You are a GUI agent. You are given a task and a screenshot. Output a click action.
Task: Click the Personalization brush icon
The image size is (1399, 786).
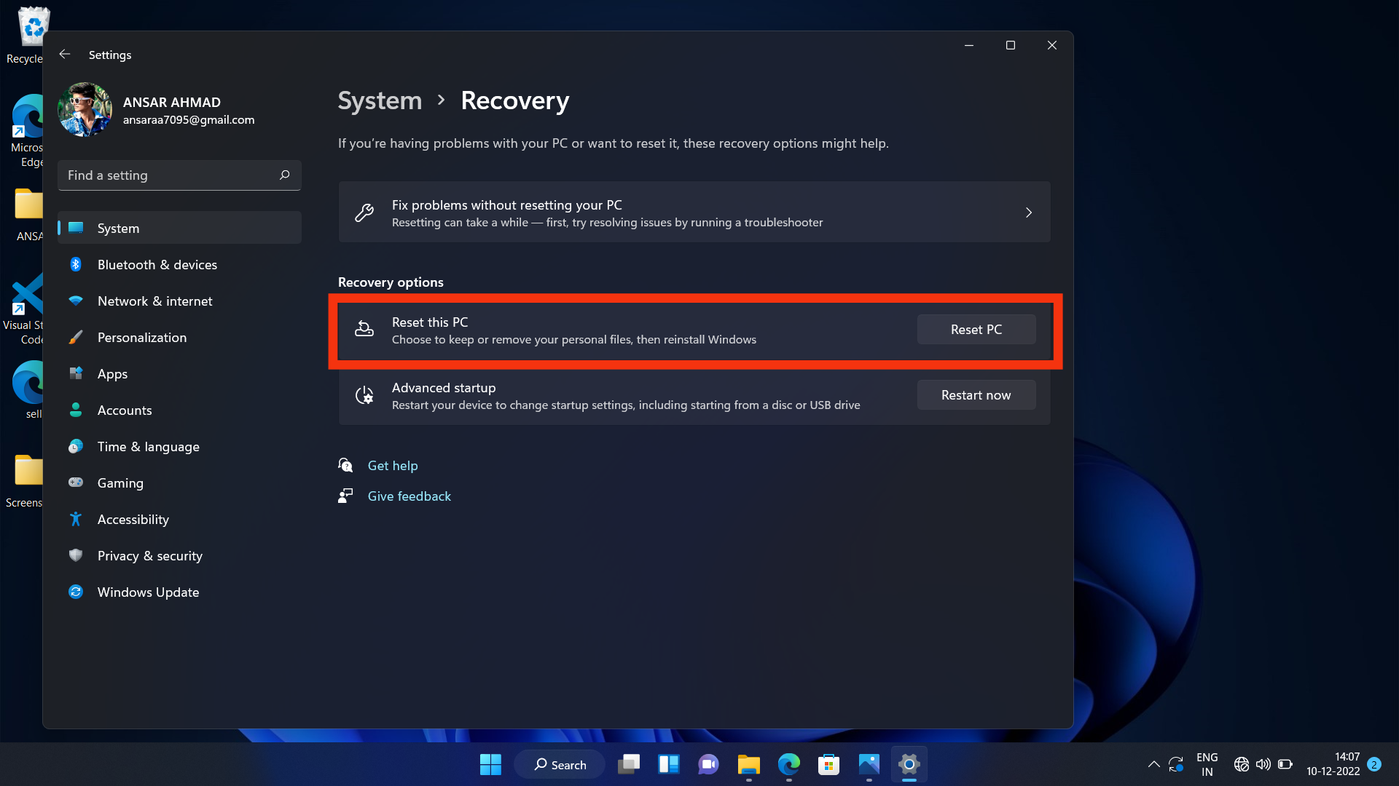(77, 337)
